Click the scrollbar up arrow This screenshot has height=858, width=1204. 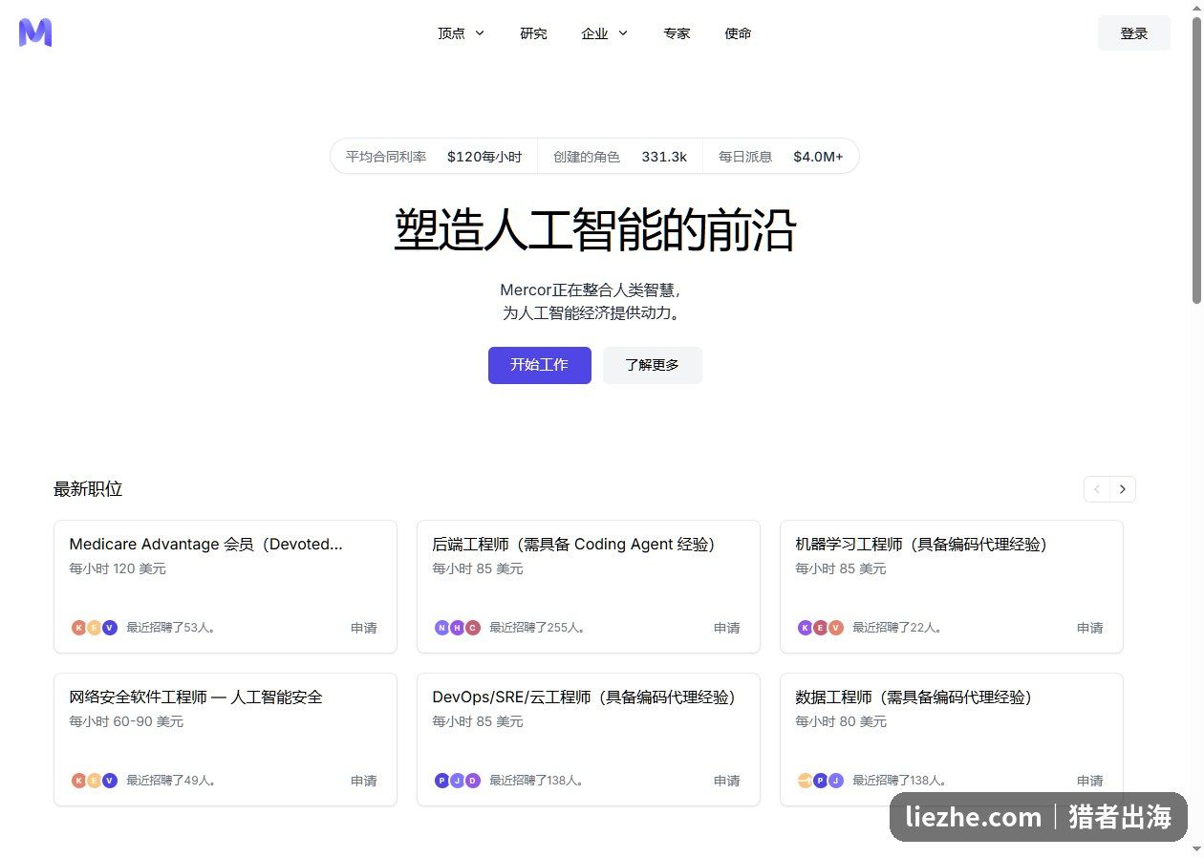pyautogui.click(x=1196, y=8)
